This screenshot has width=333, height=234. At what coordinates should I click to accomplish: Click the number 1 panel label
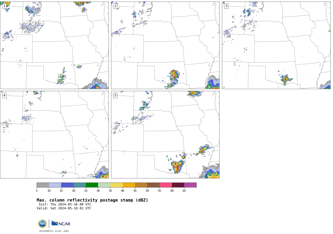[4, 6]
